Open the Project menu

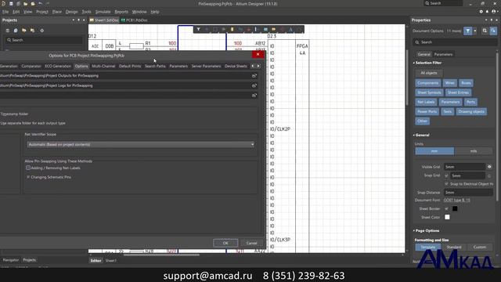42,12
